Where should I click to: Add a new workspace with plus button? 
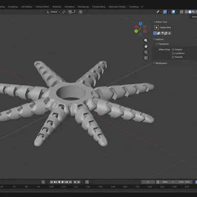[142, 7]
